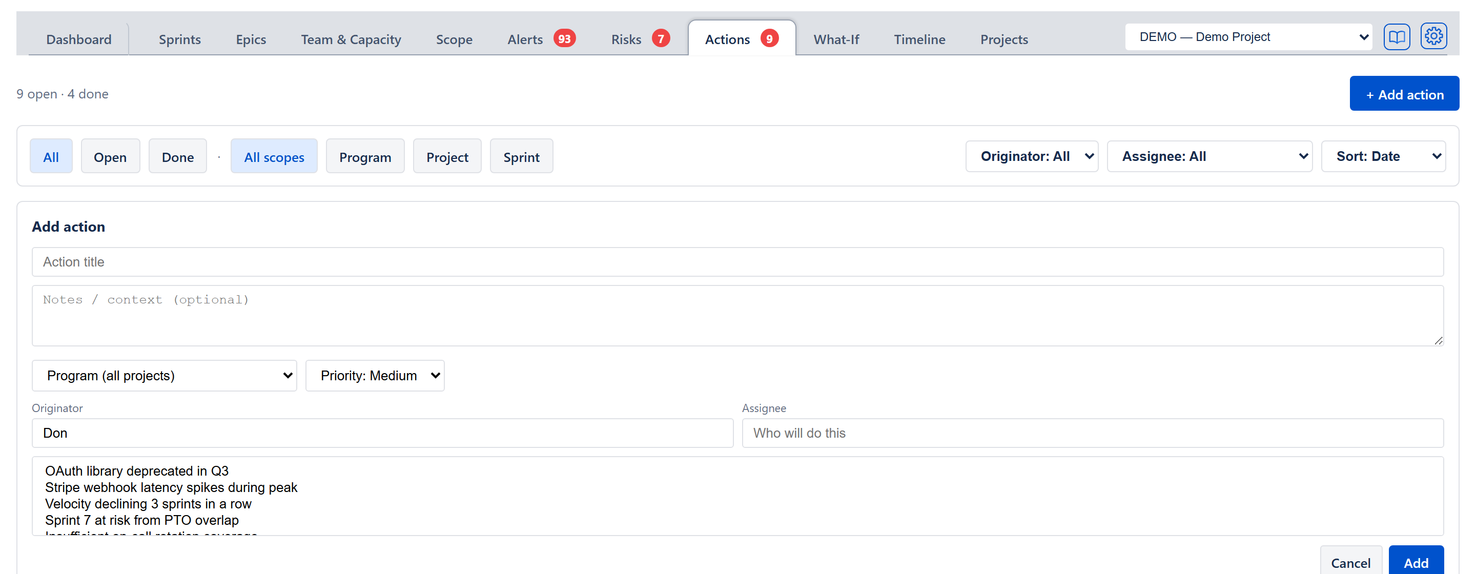Open the documentation book icon
Image resolution: width=1476 pixels, height=574 pixels.
tap(1397, 37)
